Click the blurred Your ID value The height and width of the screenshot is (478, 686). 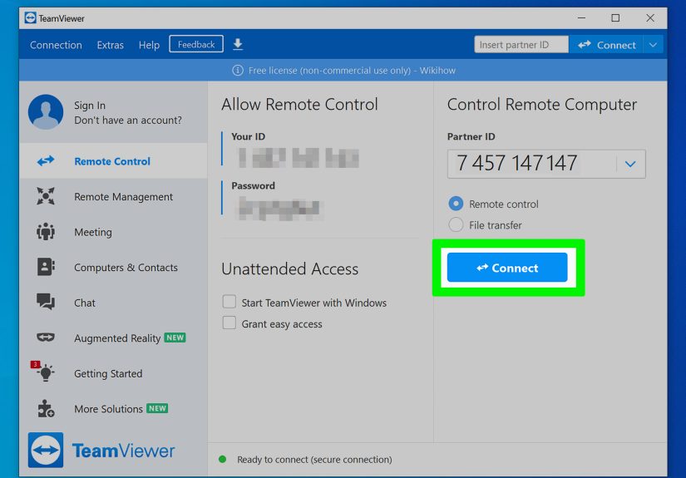pyautogui.click(x=299, y=158)
